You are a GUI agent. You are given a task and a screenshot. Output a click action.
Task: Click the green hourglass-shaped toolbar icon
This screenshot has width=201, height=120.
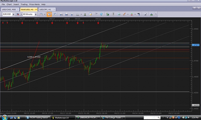85,14
